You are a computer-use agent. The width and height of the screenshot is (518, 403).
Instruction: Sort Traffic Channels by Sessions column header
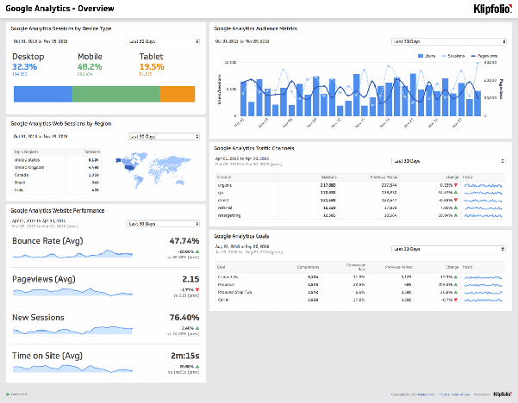click(x=328, y=177)
